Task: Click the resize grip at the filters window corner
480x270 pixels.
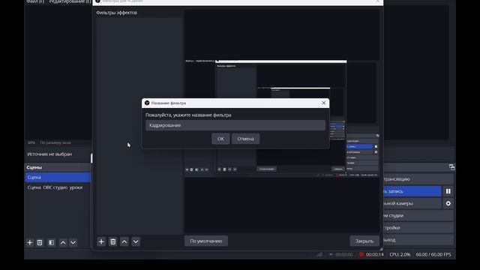Action: click(x=381, y=249)
